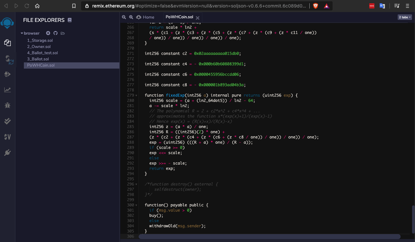
Task: Open 1_Storage.sol in the explorer
Action: pos(40,40)
